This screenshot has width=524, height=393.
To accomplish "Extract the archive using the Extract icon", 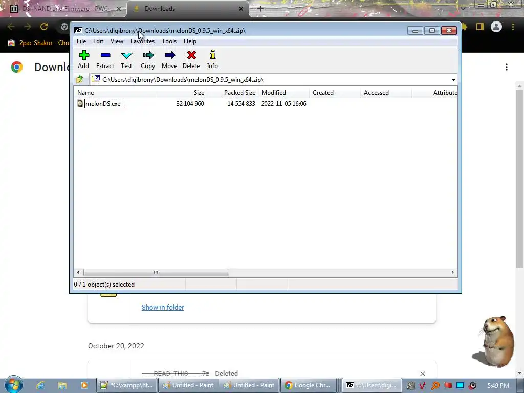I will pyautogui.click(x=105, y=55).
